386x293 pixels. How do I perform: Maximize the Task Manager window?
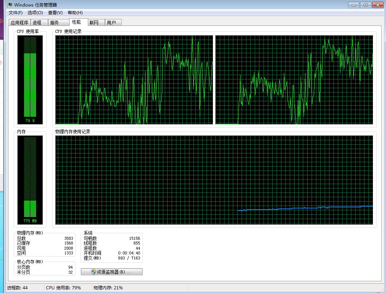tap(366, 5)
